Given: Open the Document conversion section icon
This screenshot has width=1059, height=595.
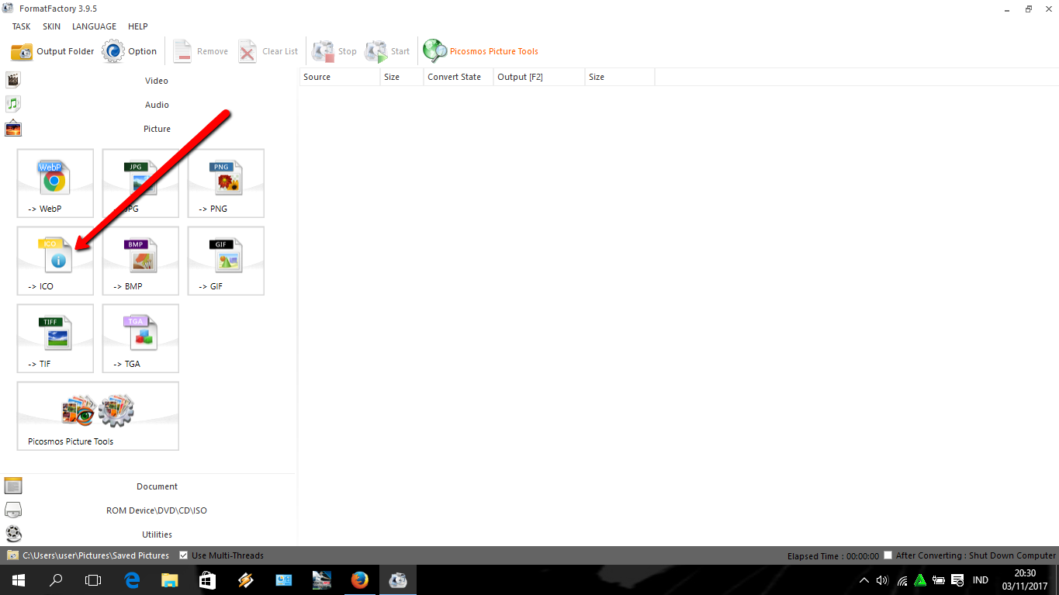Looking at the screenshot, I should pyautogui.click(x=12, y=486).
